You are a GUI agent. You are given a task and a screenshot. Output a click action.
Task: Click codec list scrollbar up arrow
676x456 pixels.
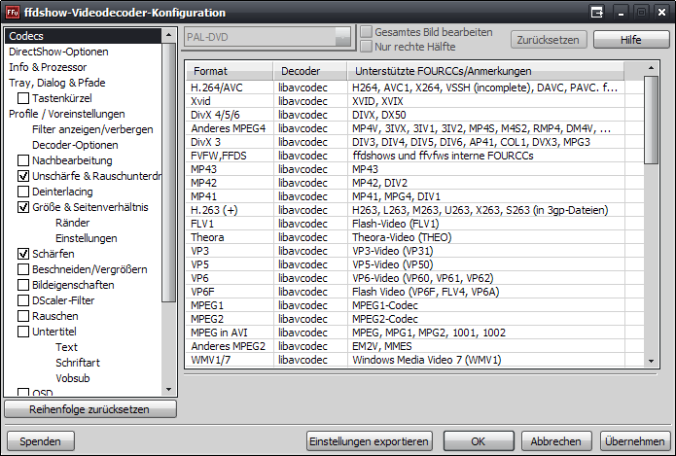click(651, 68)
